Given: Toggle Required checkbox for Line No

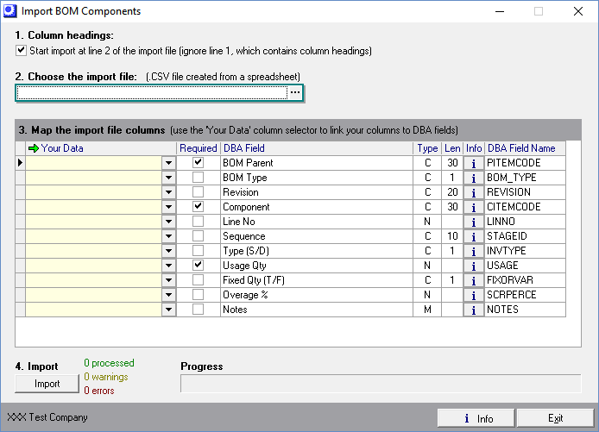Looking at the screenshot, I should click(198, 222).
